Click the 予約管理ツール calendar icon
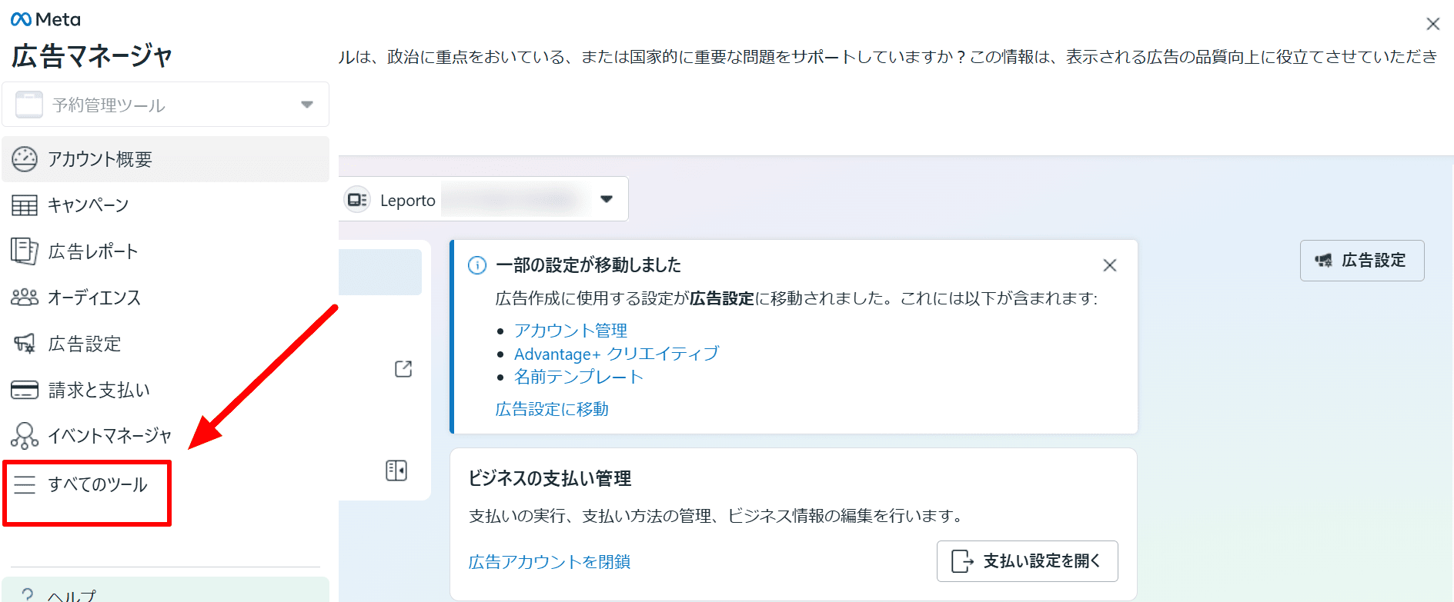The image size is (1454, 602). [x=29, y=105]
